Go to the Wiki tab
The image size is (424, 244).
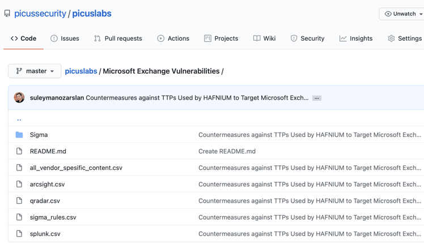pos(264,38)
